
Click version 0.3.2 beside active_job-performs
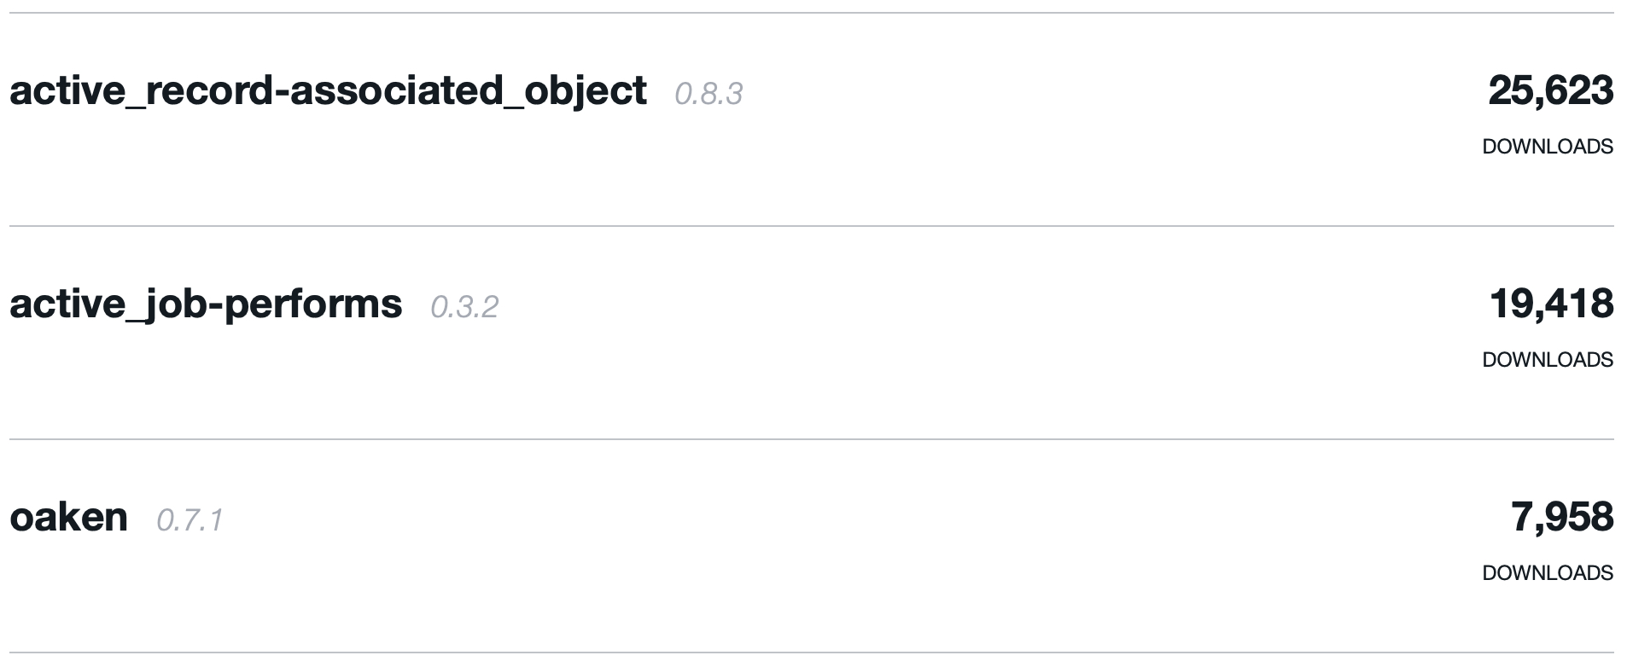coord(464,307)
